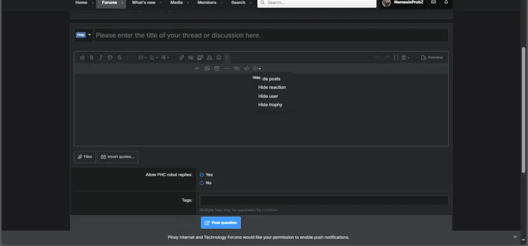
Task: Click the Insert quotes button
Action: pyautogui.click(x=118, y=157)
